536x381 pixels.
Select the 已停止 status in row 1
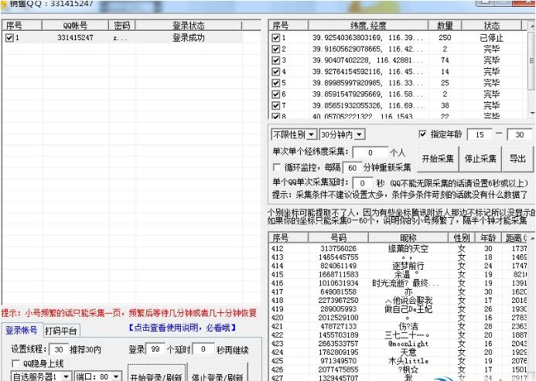pos(492,38)
